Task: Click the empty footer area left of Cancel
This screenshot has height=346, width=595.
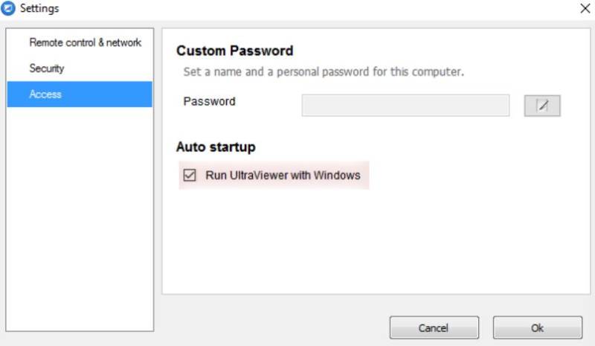Action: coord(268,327)
